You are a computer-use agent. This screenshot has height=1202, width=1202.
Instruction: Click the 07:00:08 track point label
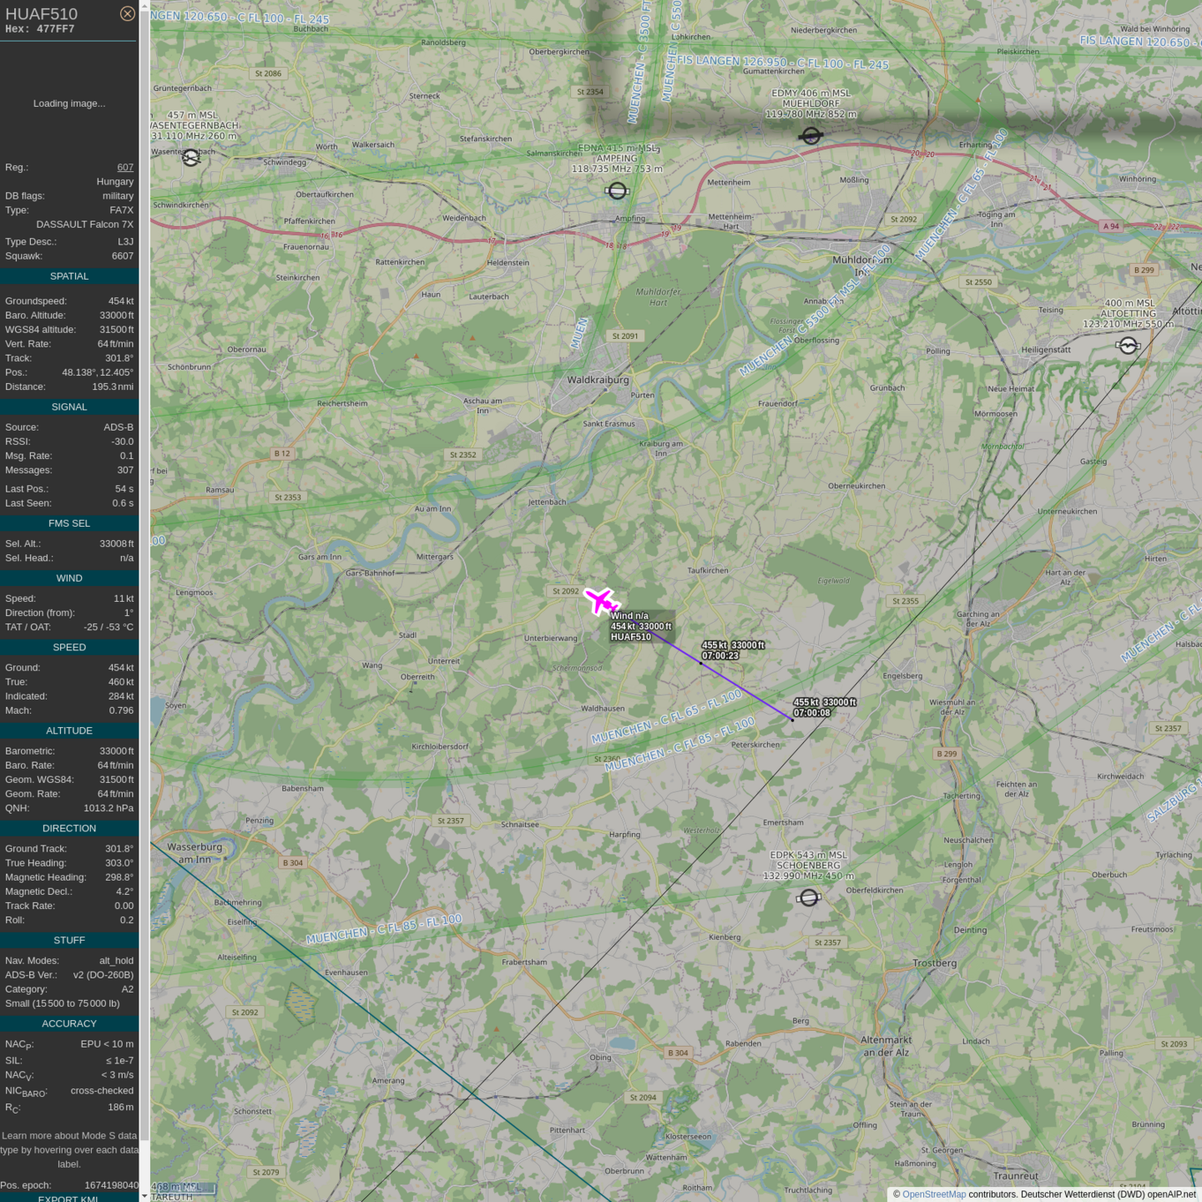pos(811,713)
